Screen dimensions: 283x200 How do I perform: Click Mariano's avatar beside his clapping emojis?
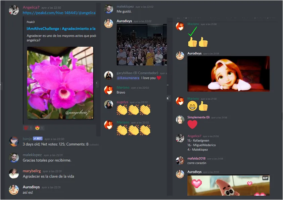pos(109,125)
